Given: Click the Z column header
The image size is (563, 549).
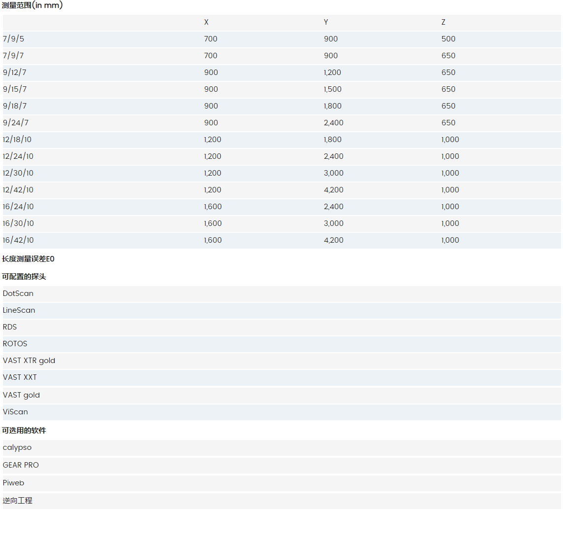Looking at the screenshot, I should coord(443,22).
